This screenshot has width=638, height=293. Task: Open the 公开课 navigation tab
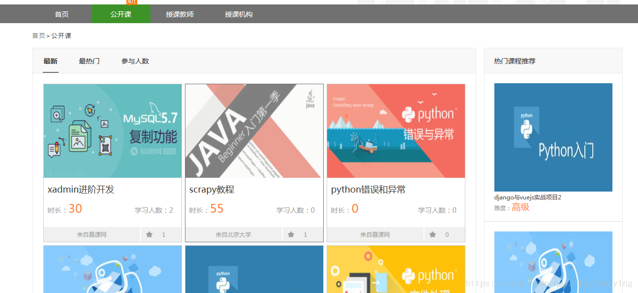click(121, 14)
